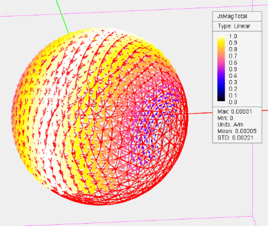Click the Type: Linear label
The image size is (268, 226).
[234, 26]
